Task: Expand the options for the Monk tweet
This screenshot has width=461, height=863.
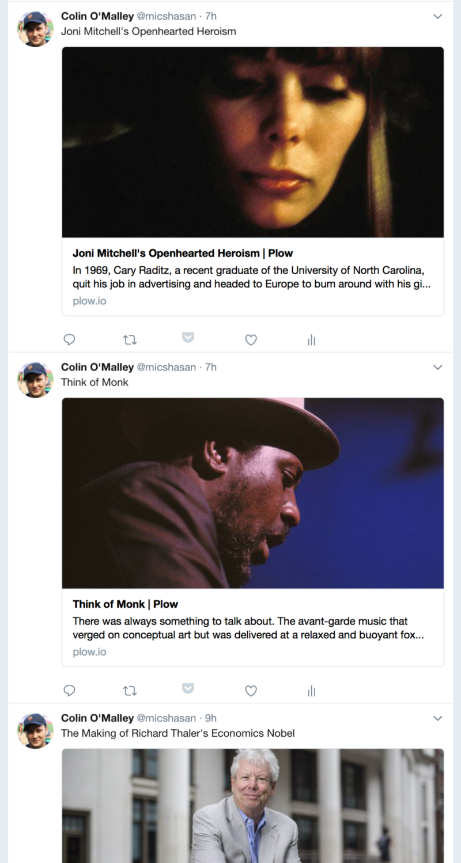Action: pyautogui.click(x=437, y=367)
